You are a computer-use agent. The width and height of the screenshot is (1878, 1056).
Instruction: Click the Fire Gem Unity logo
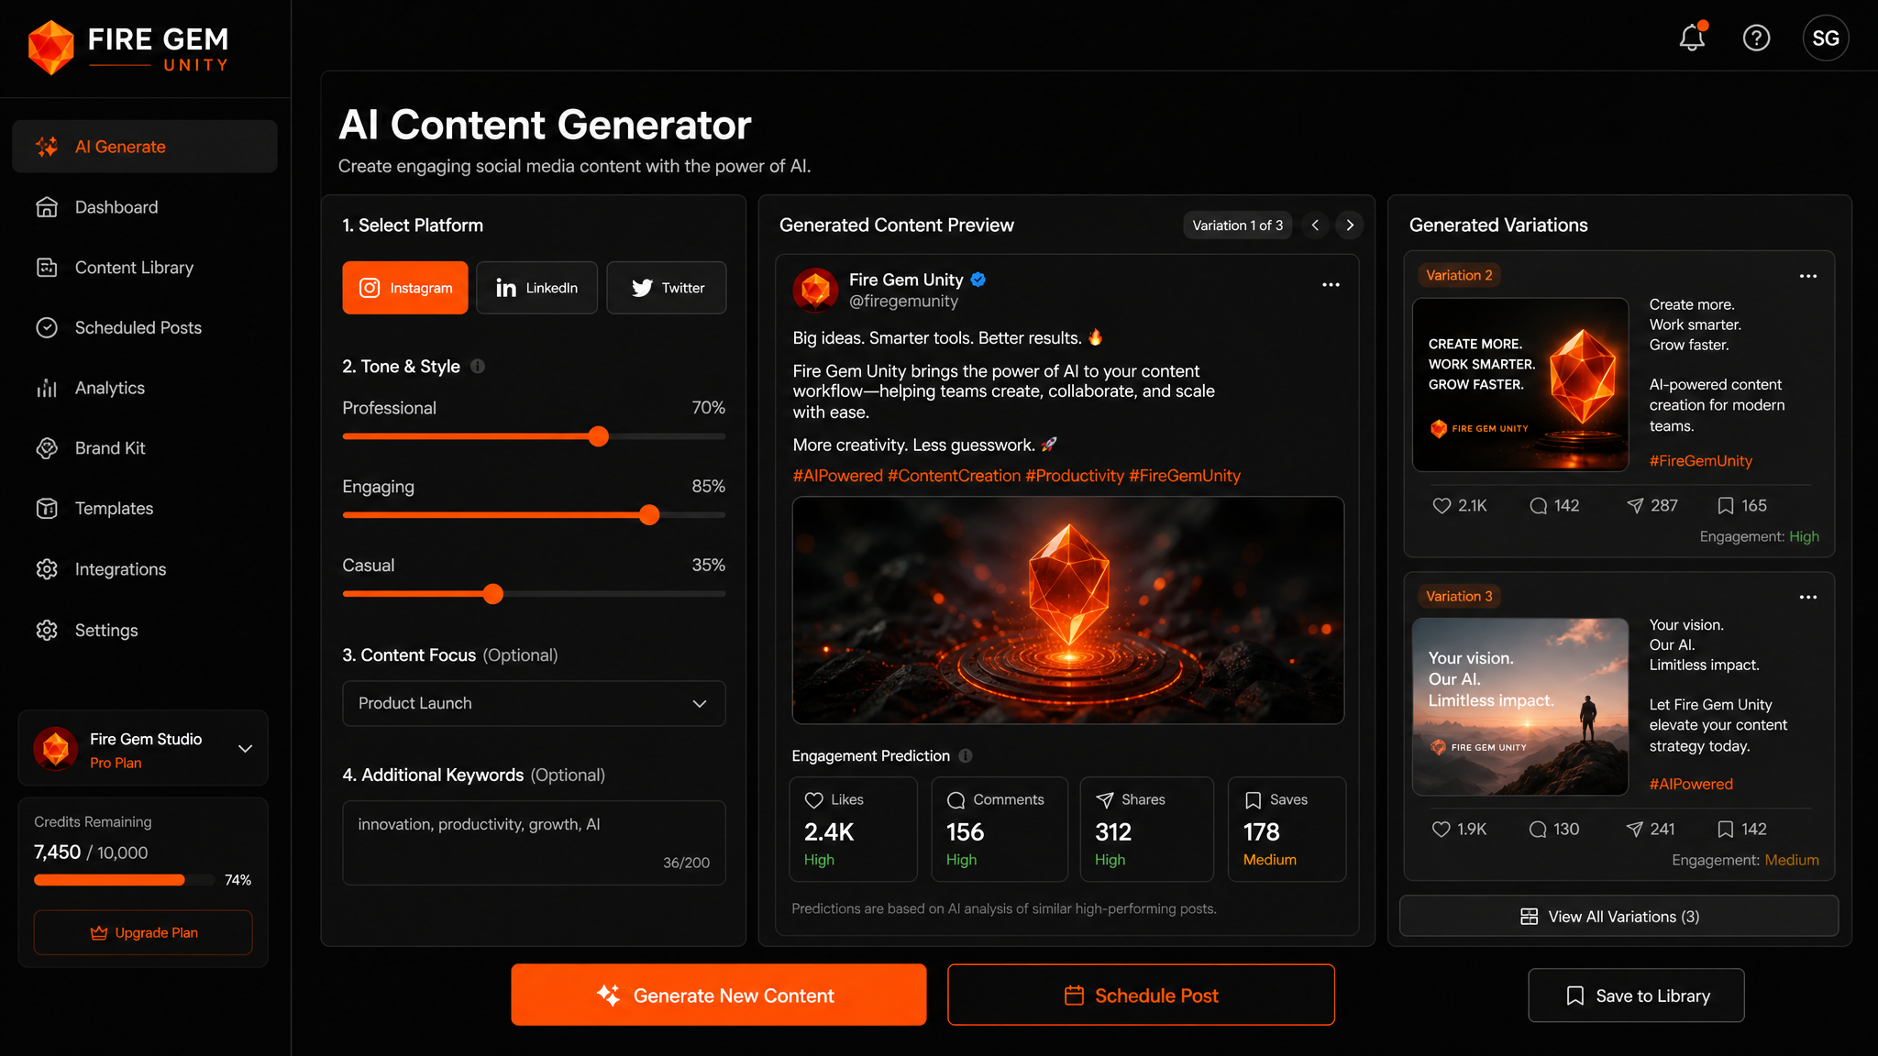[128, 48]
